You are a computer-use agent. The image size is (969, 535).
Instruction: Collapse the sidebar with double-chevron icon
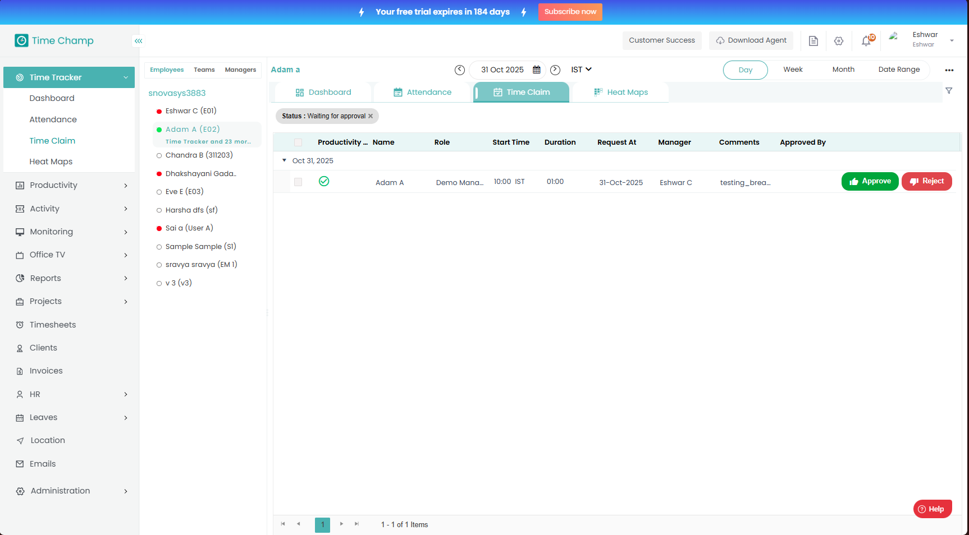[x=138, y=41]
